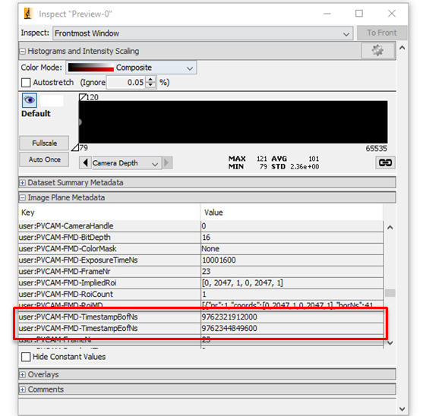Toggle the eye icon for Default channel
The image size is (426, 416).
(x=30, y=100)
